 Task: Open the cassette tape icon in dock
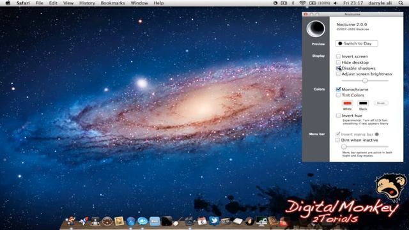(226, 221)
